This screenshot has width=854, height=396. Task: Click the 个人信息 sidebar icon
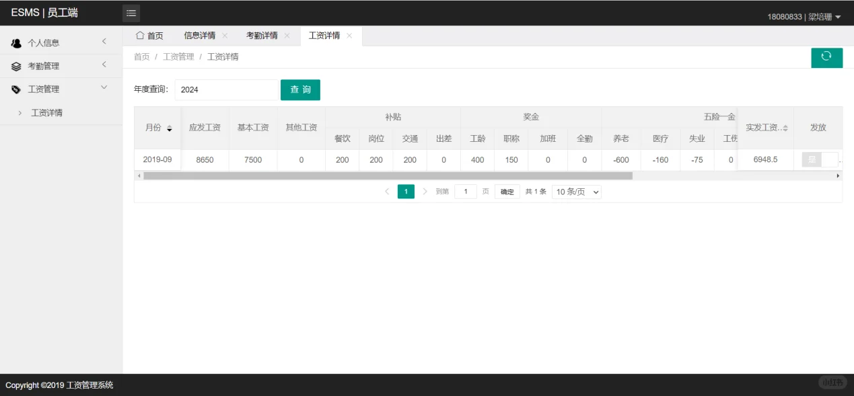15,42
